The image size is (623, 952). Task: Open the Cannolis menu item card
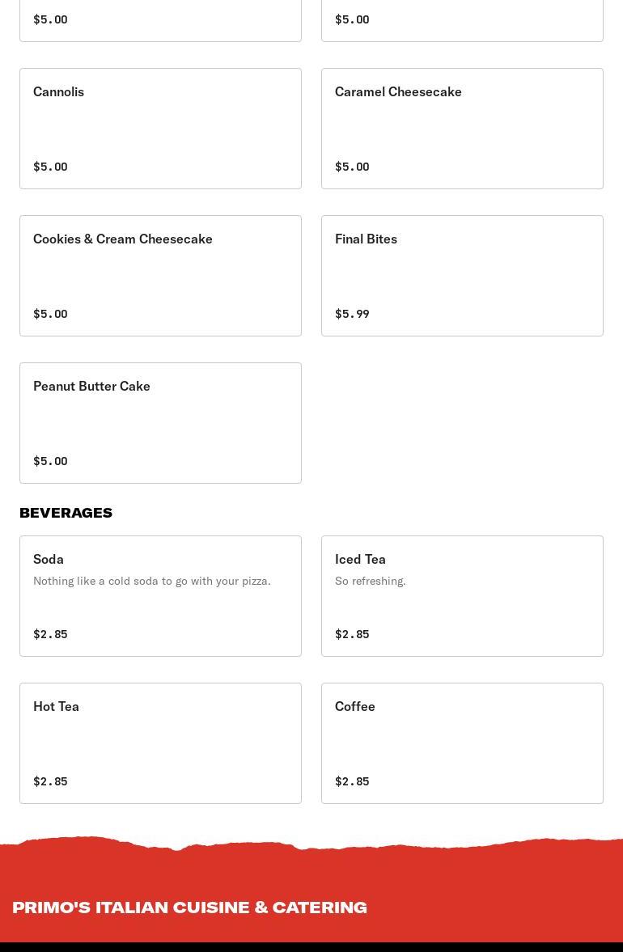pos(160,129)
